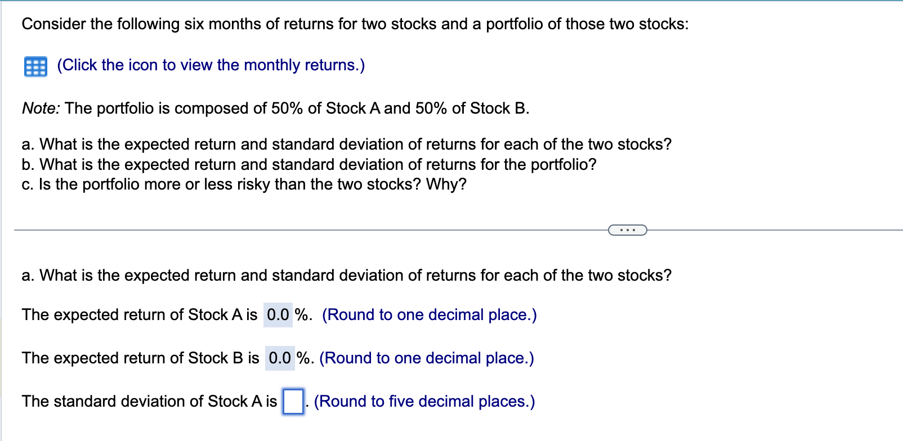
Task: Expand the hidden section using the ellipsis control
Action: (627, 229)
